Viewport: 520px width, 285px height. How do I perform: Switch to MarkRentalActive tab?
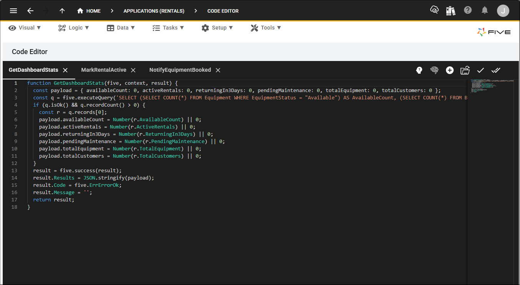tap(104, 70)
